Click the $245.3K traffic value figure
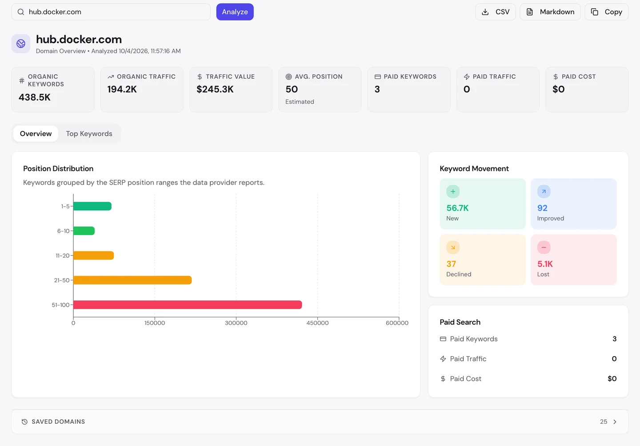Viewport: 640px width, 446px height. [x=215, y=89]
